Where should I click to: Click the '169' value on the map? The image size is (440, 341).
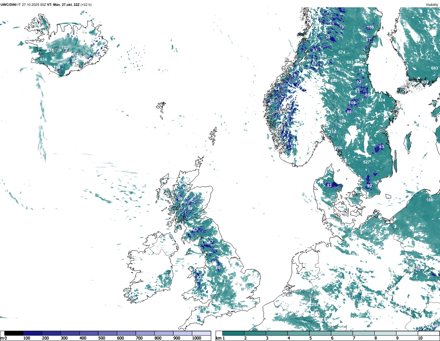[343, 121]
